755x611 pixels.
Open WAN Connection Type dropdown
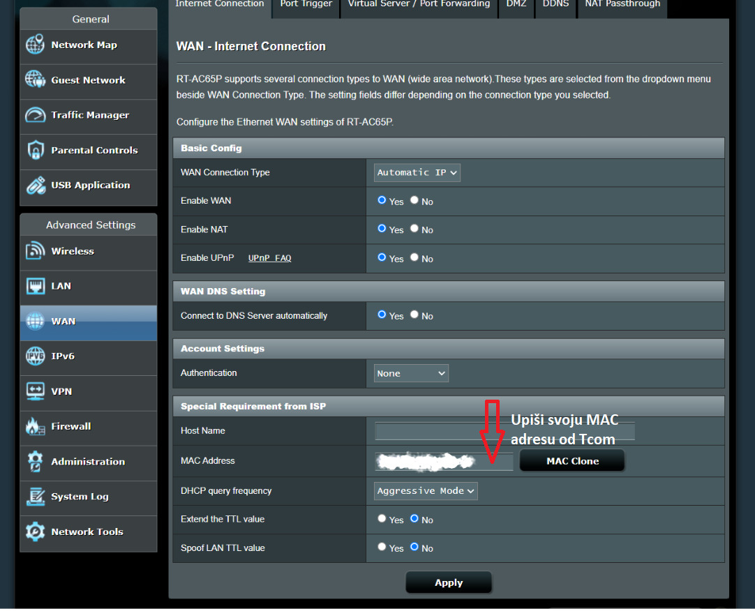click(417, 172)
